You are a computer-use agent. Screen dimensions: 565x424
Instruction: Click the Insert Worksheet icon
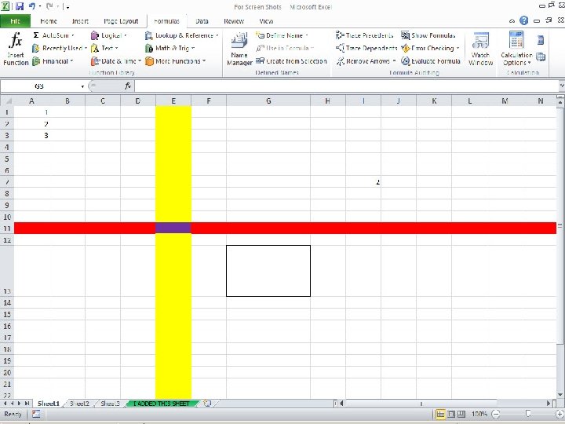[x=207, y=404]
